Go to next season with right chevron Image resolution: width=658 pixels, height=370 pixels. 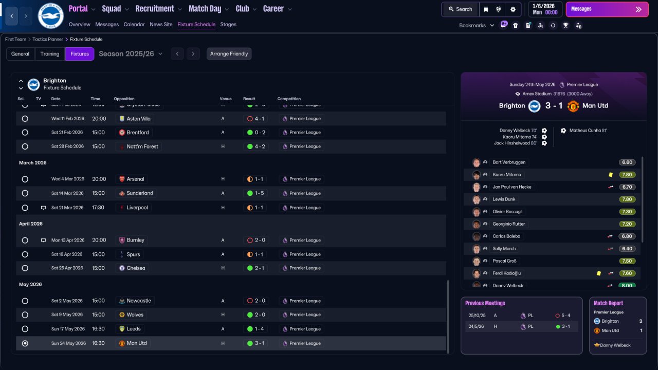coord(193,54)
